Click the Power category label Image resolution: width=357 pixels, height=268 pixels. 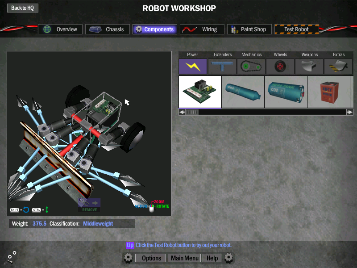192,54
